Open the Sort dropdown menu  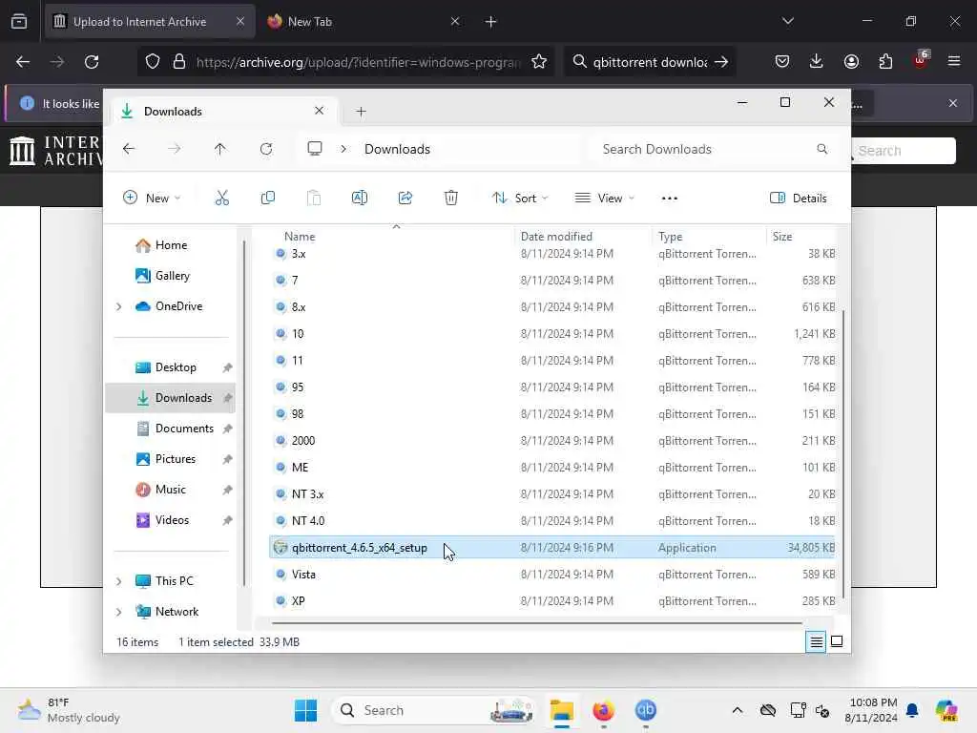(520, 199)
